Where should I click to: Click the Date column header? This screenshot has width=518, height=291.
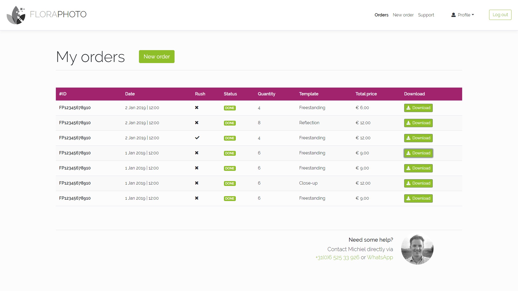(x=130, y=94)
